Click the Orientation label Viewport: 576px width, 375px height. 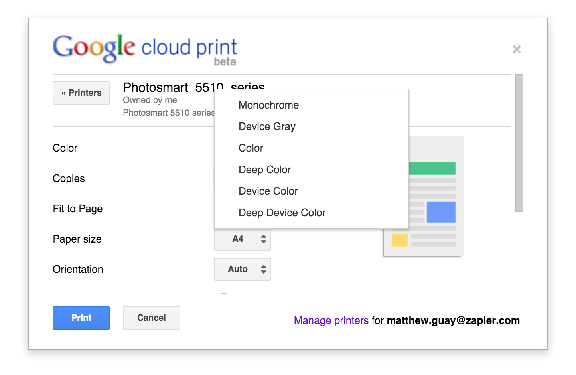[x=78, y=269]
